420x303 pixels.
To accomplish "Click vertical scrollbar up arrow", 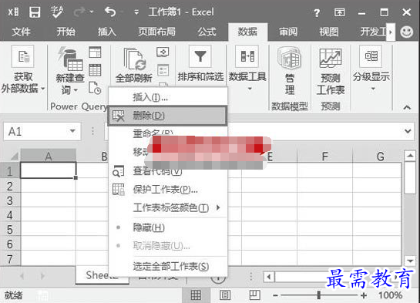I will 410,156.
